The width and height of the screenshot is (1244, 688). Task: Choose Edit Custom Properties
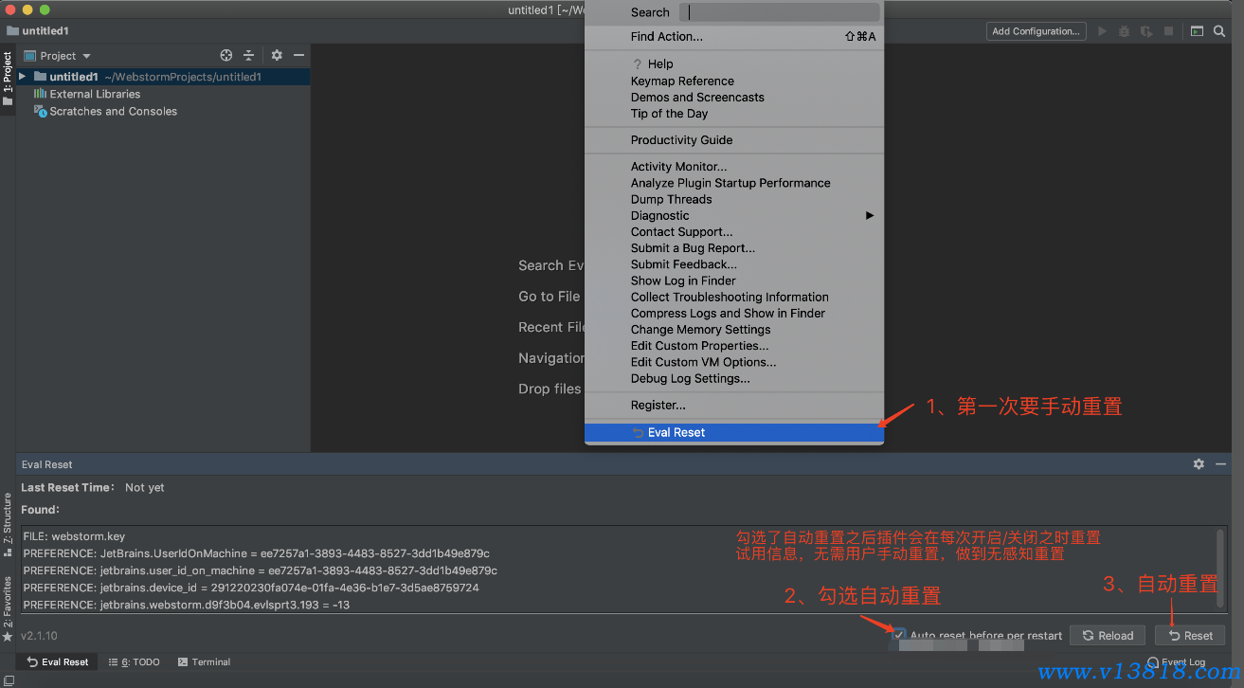tap(734, 346)
